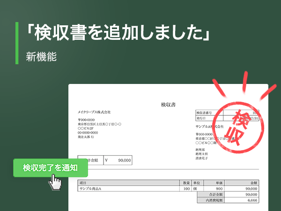Click the 項目 column header
This screenshot has width=281, height=211.
83,182
